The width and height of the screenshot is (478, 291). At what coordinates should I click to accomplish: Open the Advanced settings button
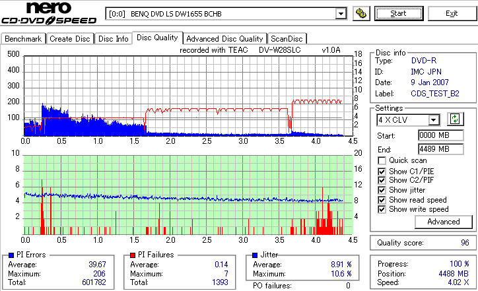(444, 222)
